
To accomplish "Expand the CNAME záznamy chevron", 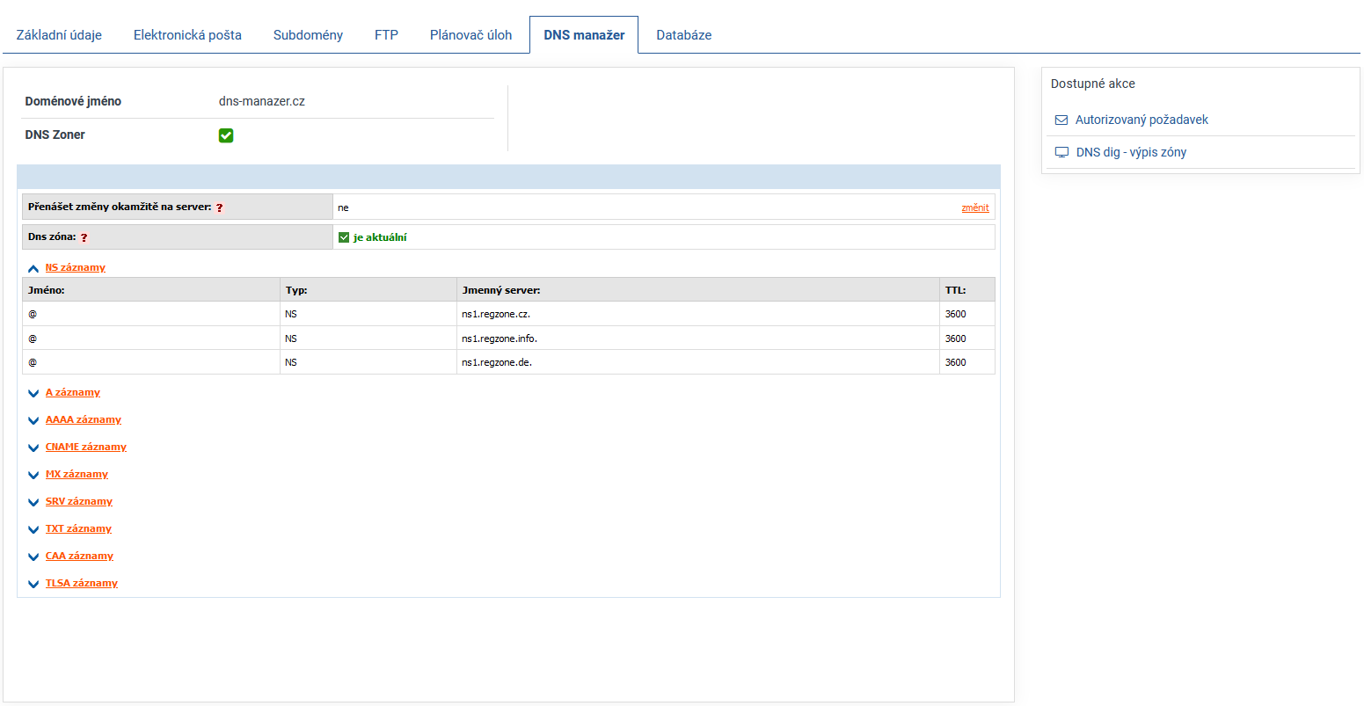I will [x=33, y=448].
